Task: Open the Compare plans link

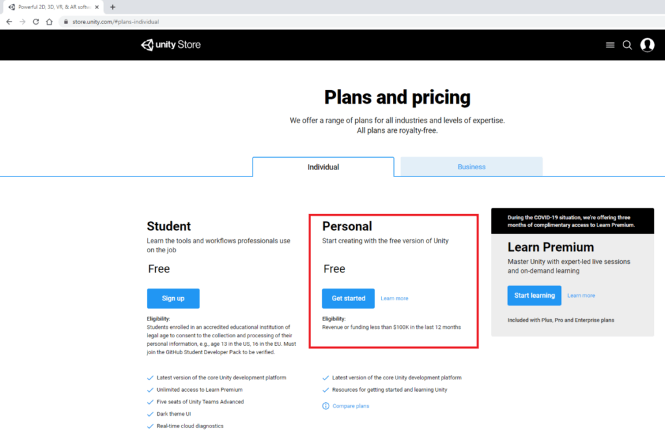Action: click(x=351, y=406)
